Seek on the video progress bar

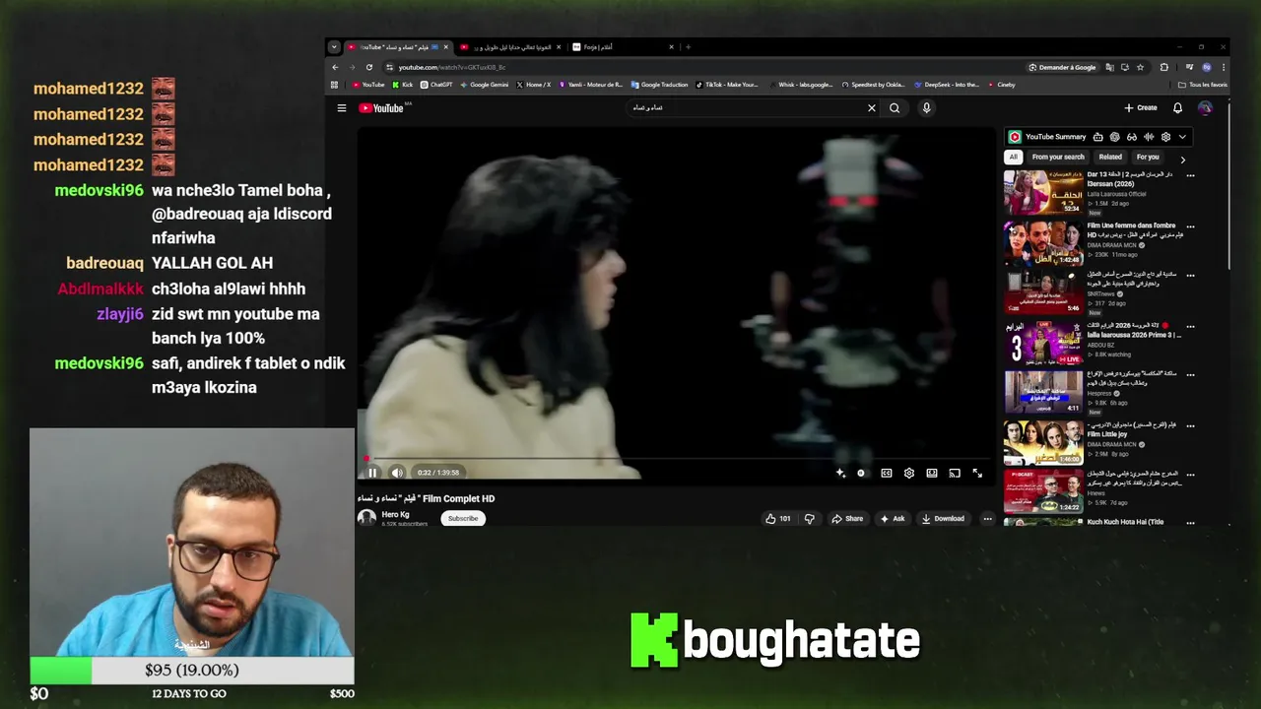[x=676, y=459]
